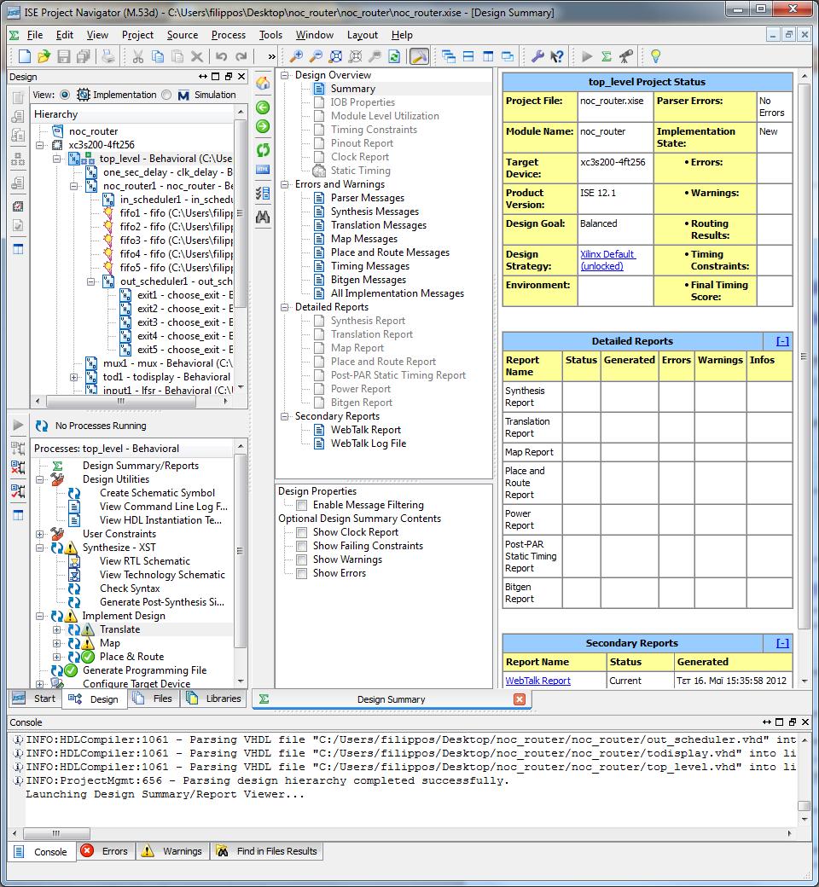Switch to the Warnings console tab
Viewport: 819px width, 887px height.
(172, 851)
